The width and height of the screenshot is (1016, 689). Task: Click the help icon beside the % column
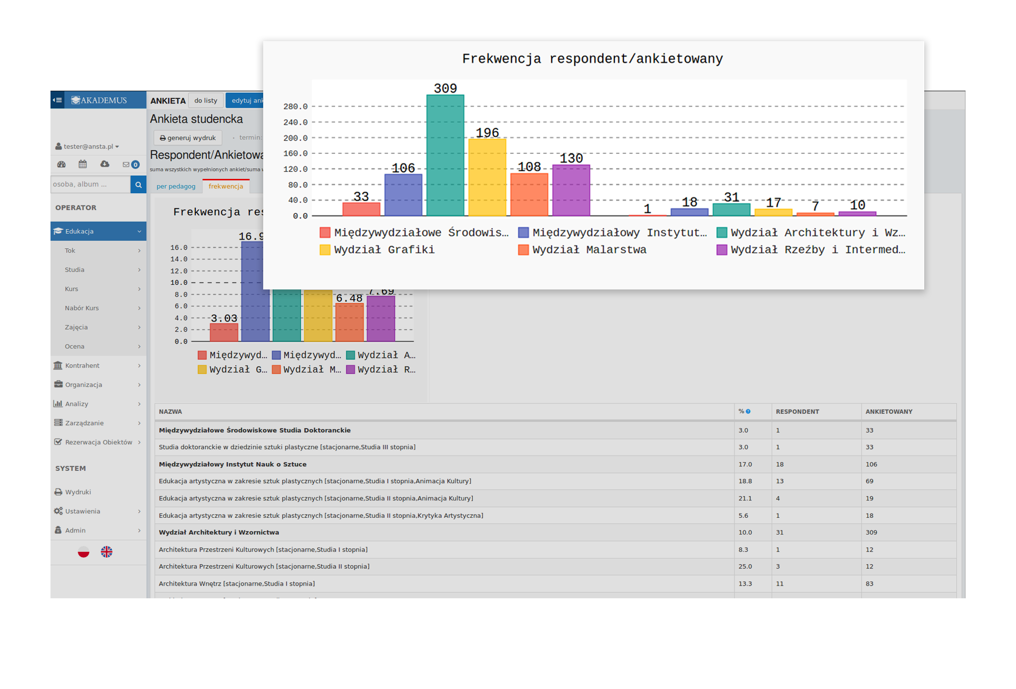748,411
